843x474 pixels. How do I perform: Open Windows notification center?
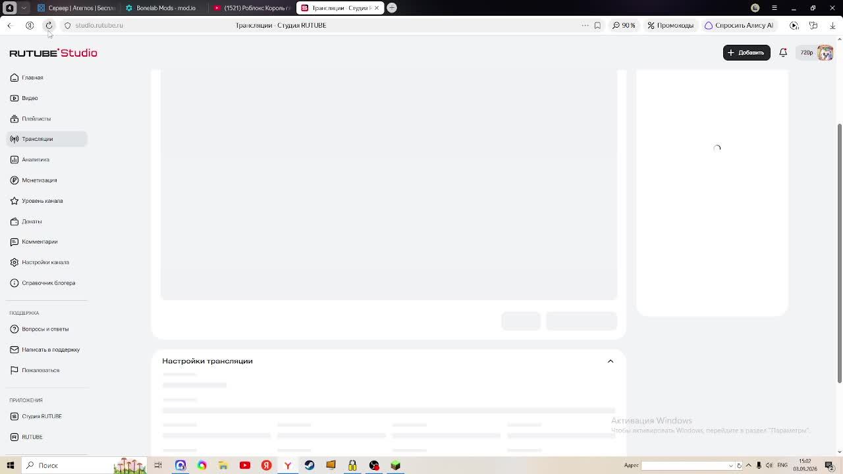(x=830, y=465)
